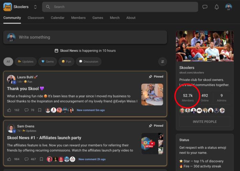This screenshot has width=240, height=171.
Task: Open the chat messages icon
Action: [205, 7]
